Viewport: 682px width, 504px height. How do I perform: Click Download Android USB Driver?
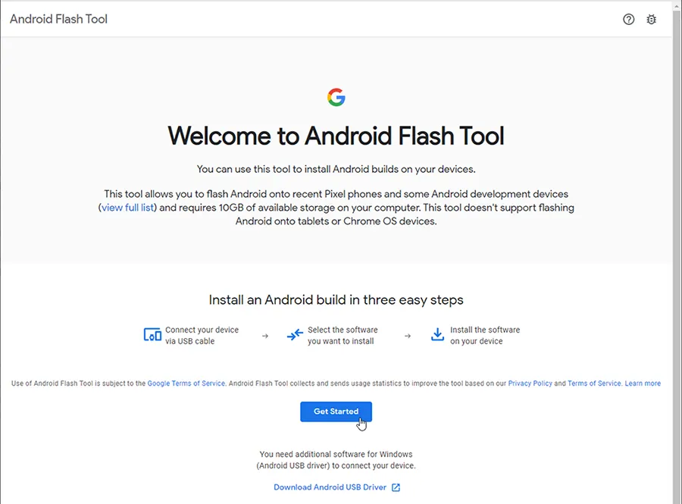(x=329, y=487)
